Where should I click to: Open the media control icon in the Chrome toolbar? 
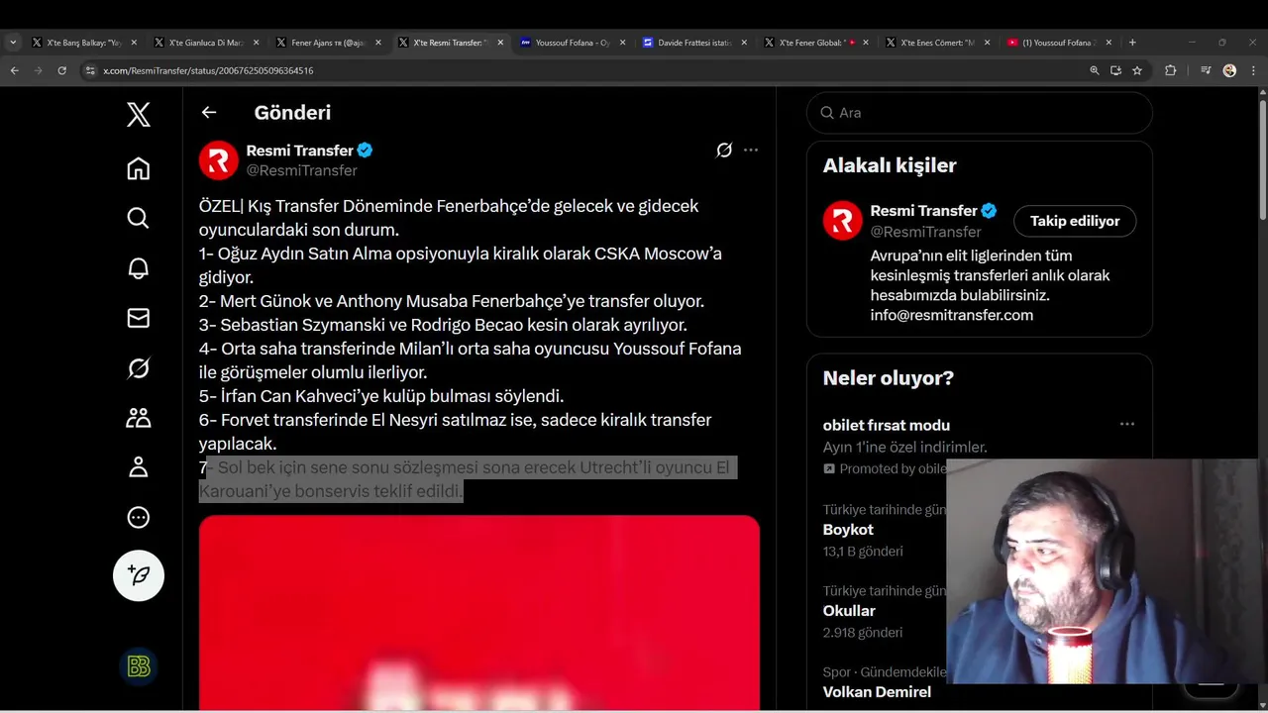pyautogui.click(x=1206, y=70)
